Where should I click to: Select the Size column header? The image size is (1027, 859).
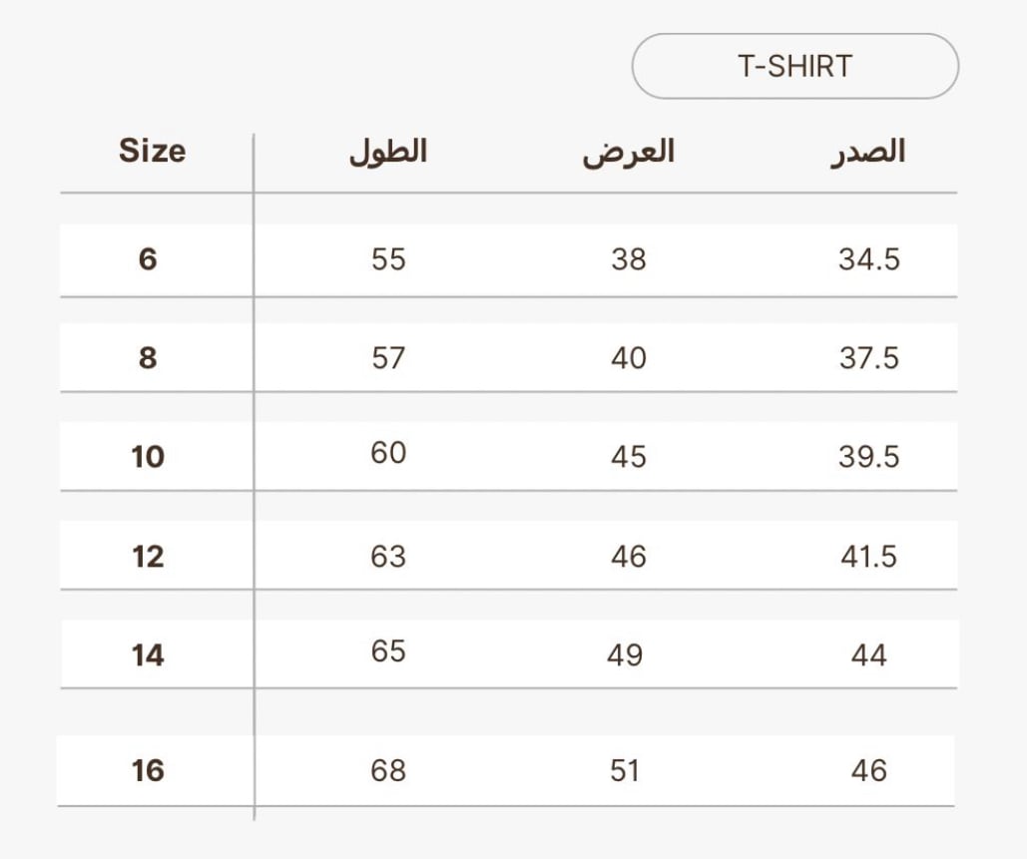[152, 151]
